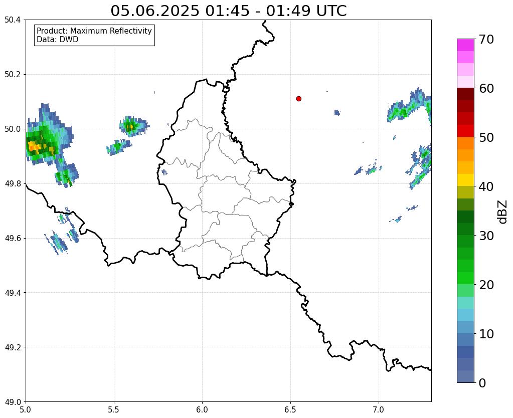This screenshot has width=513, height=418.
Task: Click the 70 tick label on the colorbar
Action: tap(486, 39)
